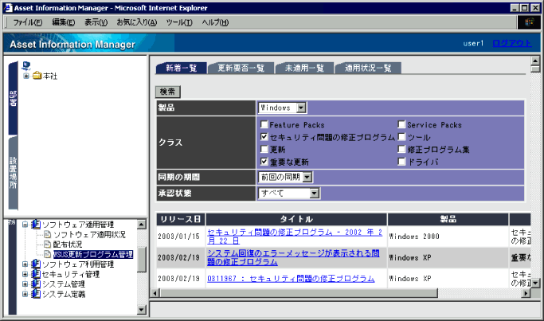Click the ソフトウェア利用管理 book icon
The width and height of the screenshot is (544, 321).
[x=36, y=264]
